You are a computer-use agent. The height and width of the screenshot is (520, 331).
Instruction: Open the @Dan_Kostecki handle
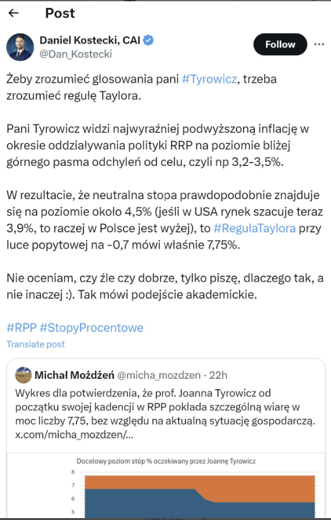pyautogui.click(x=76, y=54)
